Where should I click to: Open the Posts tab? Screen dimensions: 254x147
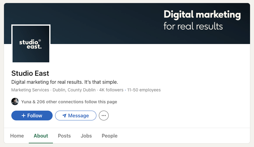tap(64, 136)
